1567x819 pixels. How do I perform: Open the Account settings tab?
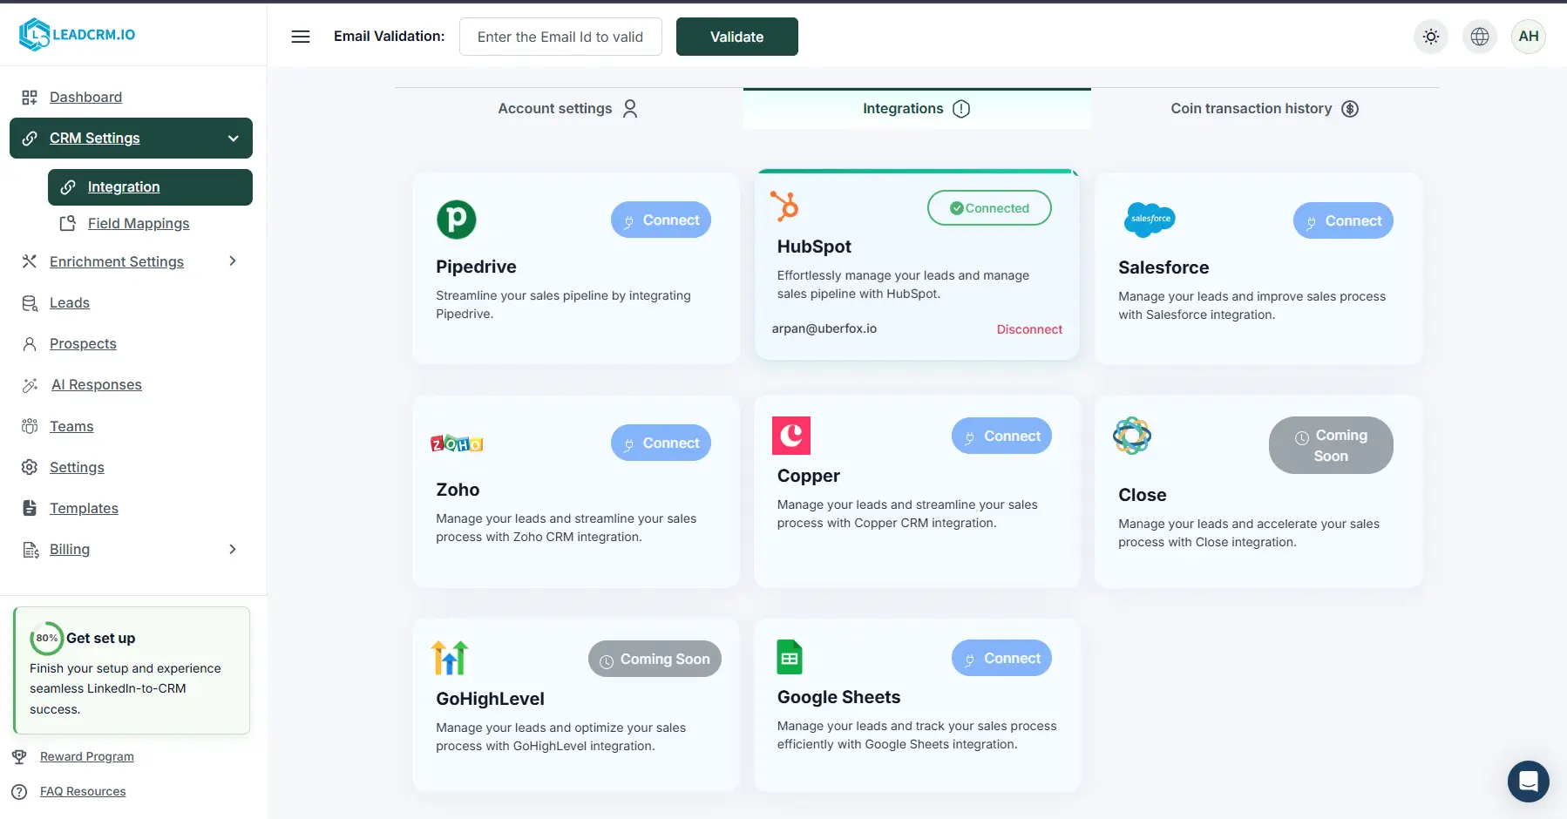coord(568,109)
